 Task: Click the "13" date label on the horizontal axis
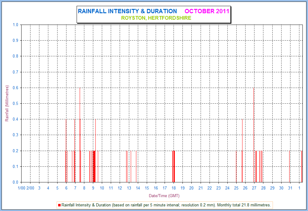pos(129,188)
